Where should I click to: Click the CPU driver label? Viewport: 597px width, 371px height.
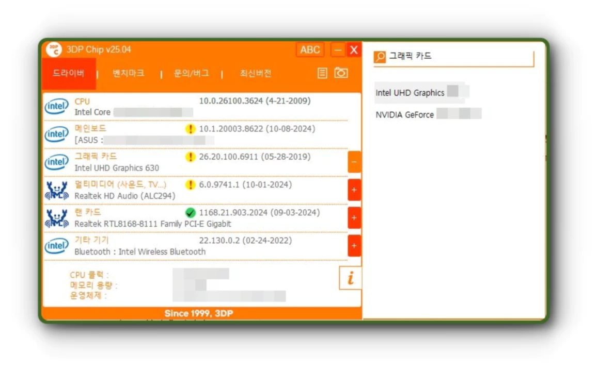click(82, 102)
